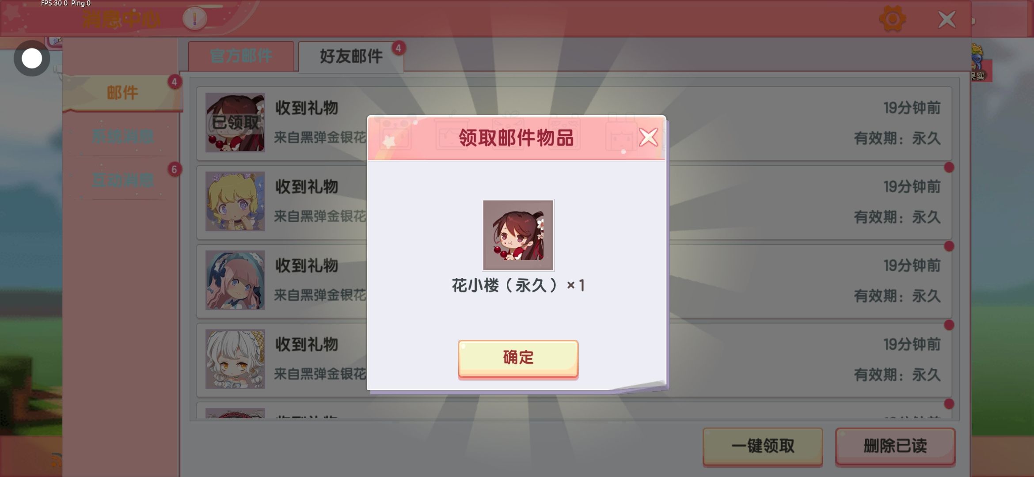The image size is (1034, 477).
Task: Click the 确定 confirm button
Action: pos(518,358)
